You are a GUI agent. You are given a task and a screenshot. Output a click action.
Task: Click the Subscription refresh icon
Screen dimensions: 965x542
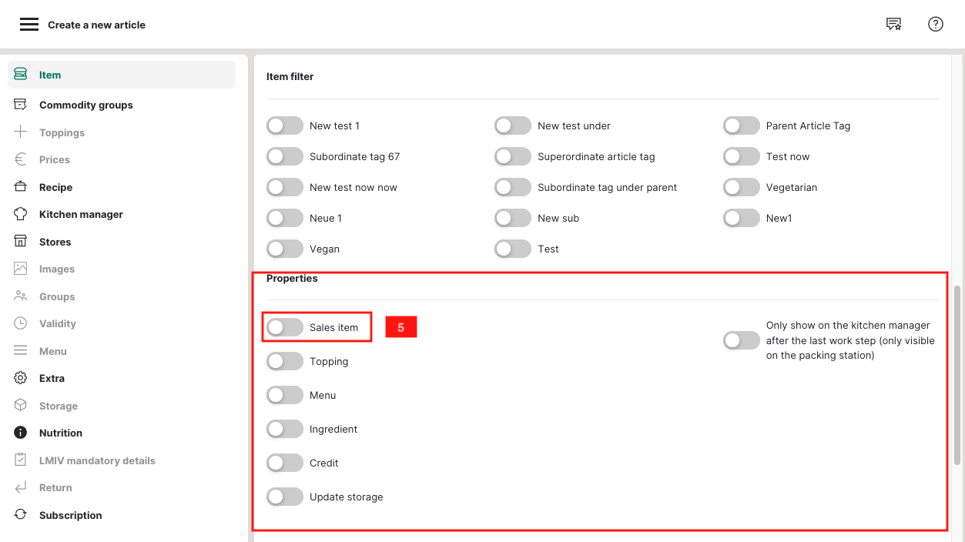[x=21, y=515]
